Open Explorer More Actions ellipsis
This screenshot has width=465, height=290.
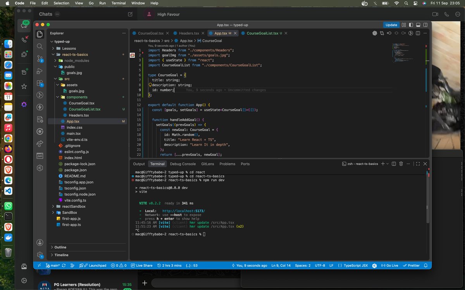[124, 33]
